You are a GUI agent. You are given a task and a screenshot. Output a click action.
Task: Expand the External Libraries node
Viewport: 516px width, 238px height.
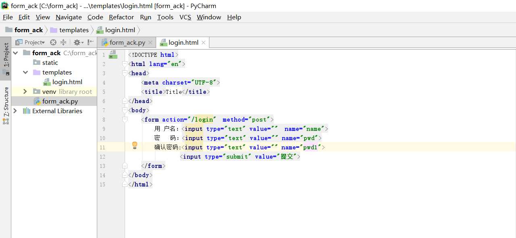(x=15, y=111)
